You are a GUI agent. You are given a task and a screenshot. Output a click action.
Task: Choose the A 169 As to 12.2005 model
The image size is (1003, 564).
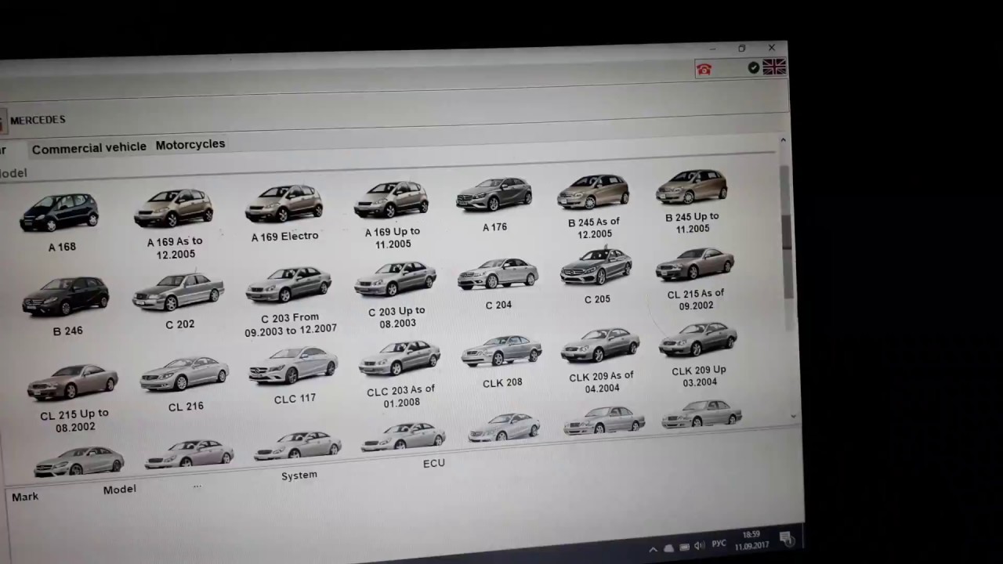tap(173, 208)
